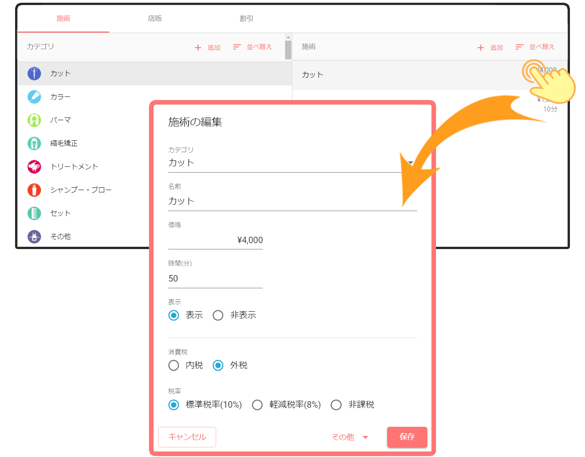585x457 pixels.
Task: Open the カテゴリ dropdown in the edit dialog
Action: pyautogui.click(x=292, y=163)
